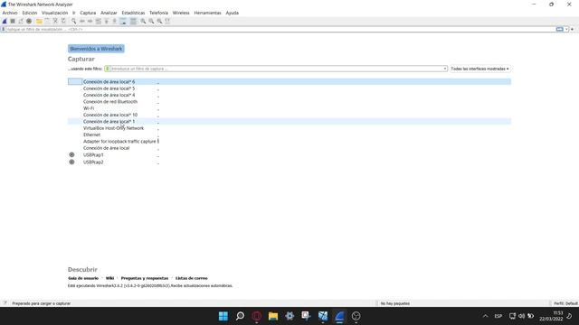
Task: Click into the capture filter input field
Action: pyautogui.click(x=276, y=69)
